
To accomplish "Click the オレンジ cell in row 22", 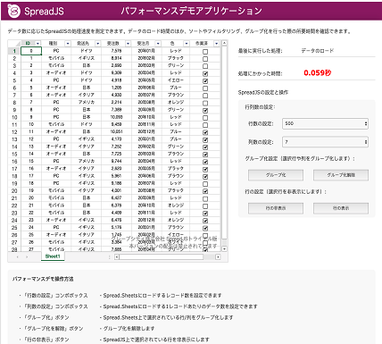I will (176, 206).
